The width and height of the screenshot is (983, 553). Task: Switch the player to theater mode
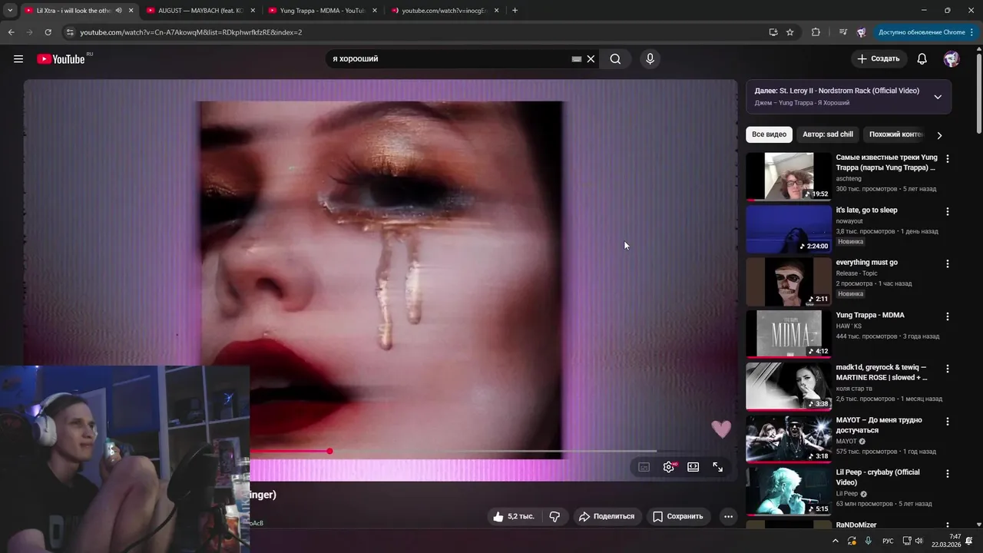tap(693, 467)
